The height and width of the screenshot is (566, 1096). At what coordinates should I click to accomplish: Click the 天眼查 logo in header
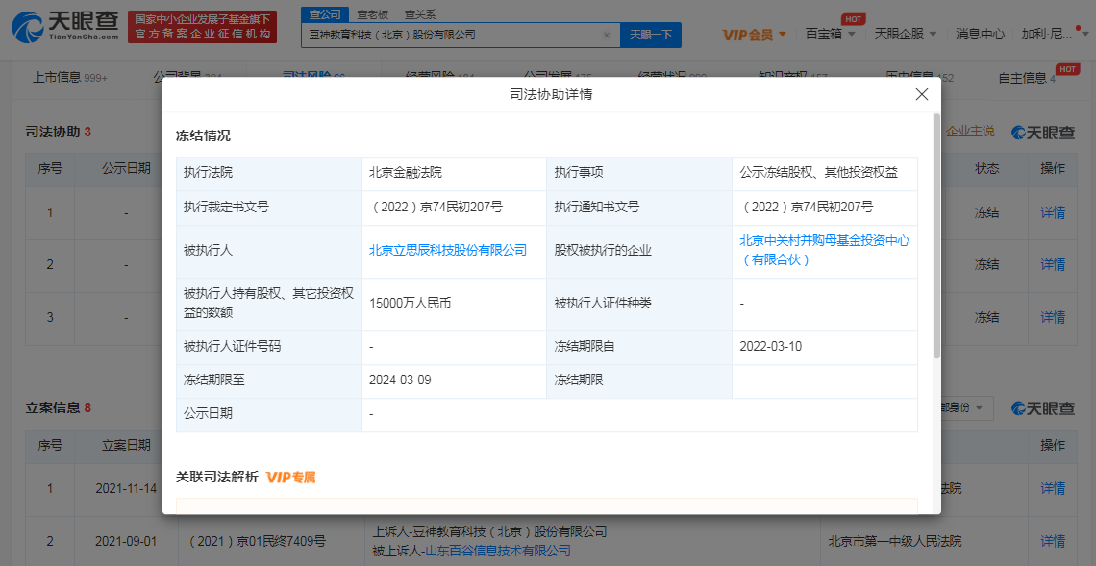pos(65,27)
